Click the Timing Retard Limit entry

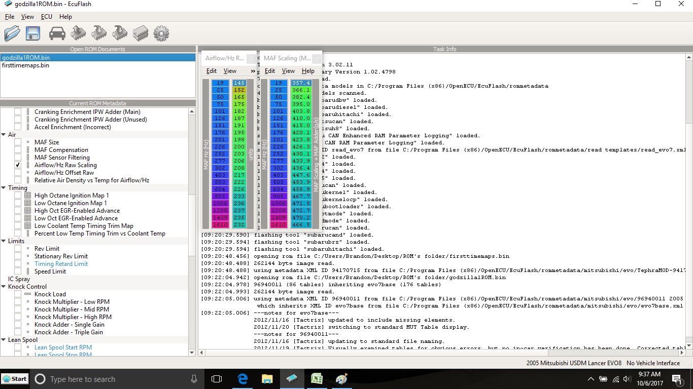[61, 264]
